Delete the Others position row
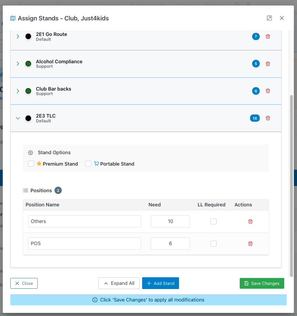The image size is (297, 316). pyautogui.click(x=250, y=222)
